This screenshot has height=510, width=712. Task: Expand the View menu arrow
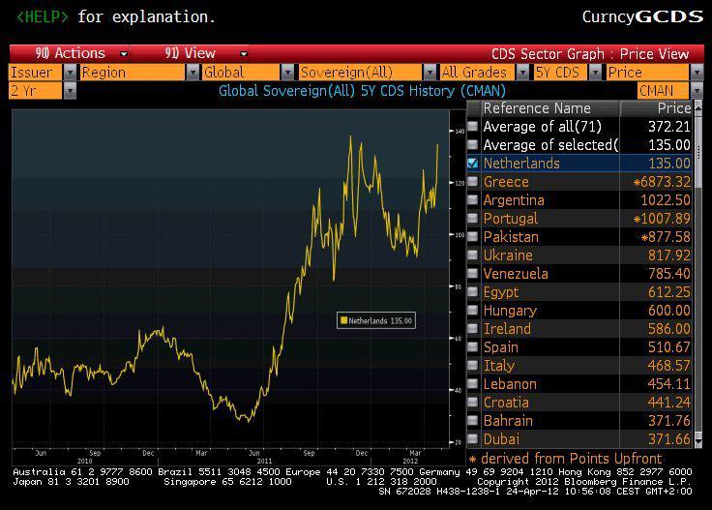pos(244,54)
